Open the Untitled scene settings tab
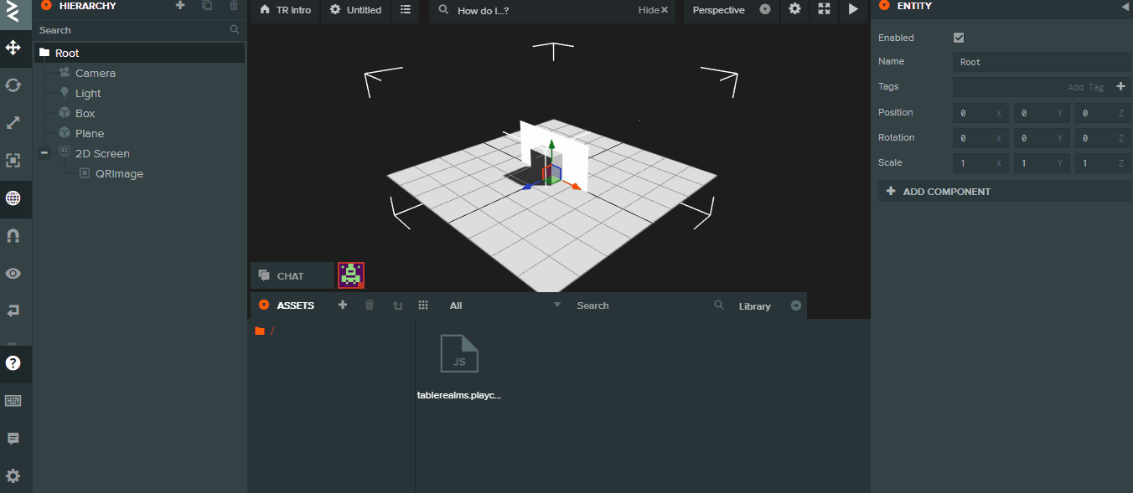Viewport: 1133px width, 493px height. coord(355,10)
